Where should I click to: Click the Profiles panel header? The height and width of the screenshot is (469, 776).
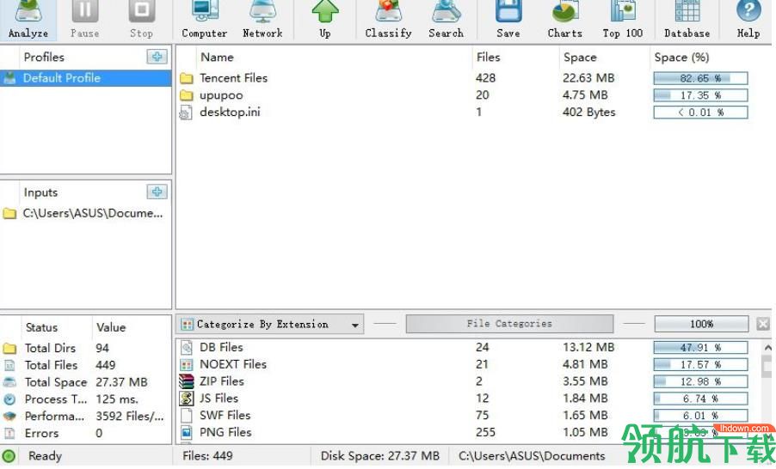44,57
